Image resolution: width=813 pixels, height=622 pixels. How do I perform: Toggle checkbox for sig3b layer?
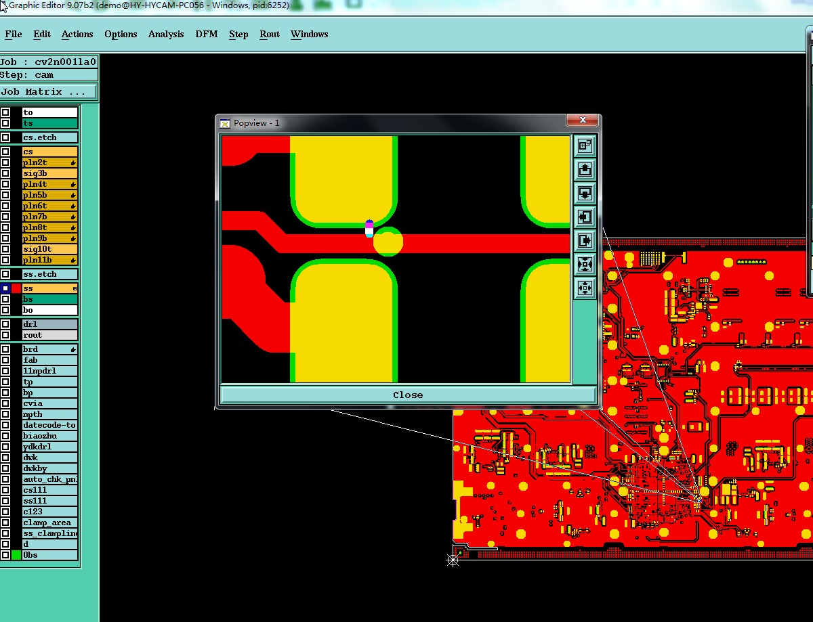5,173
